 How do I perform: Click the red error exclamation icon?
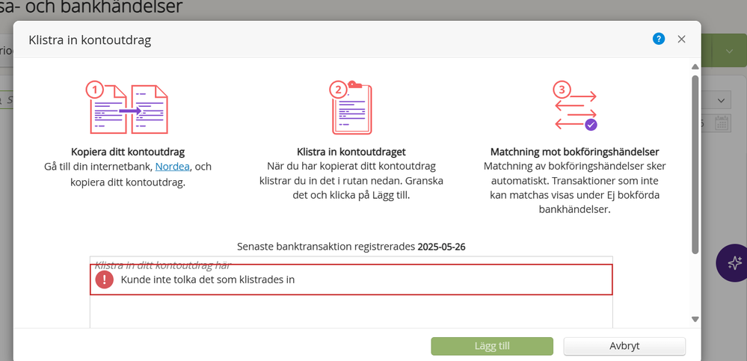(105, 280)
